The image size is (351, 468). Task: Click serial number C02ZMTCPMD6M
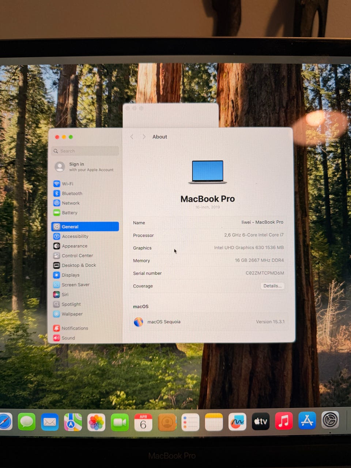(265, 273)
